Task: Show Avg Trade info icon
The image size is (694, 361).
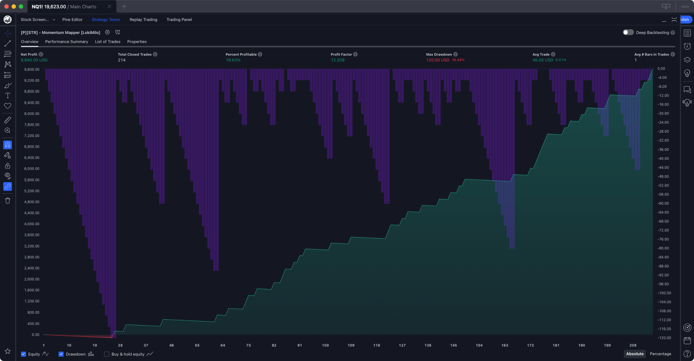Action: 553,54
